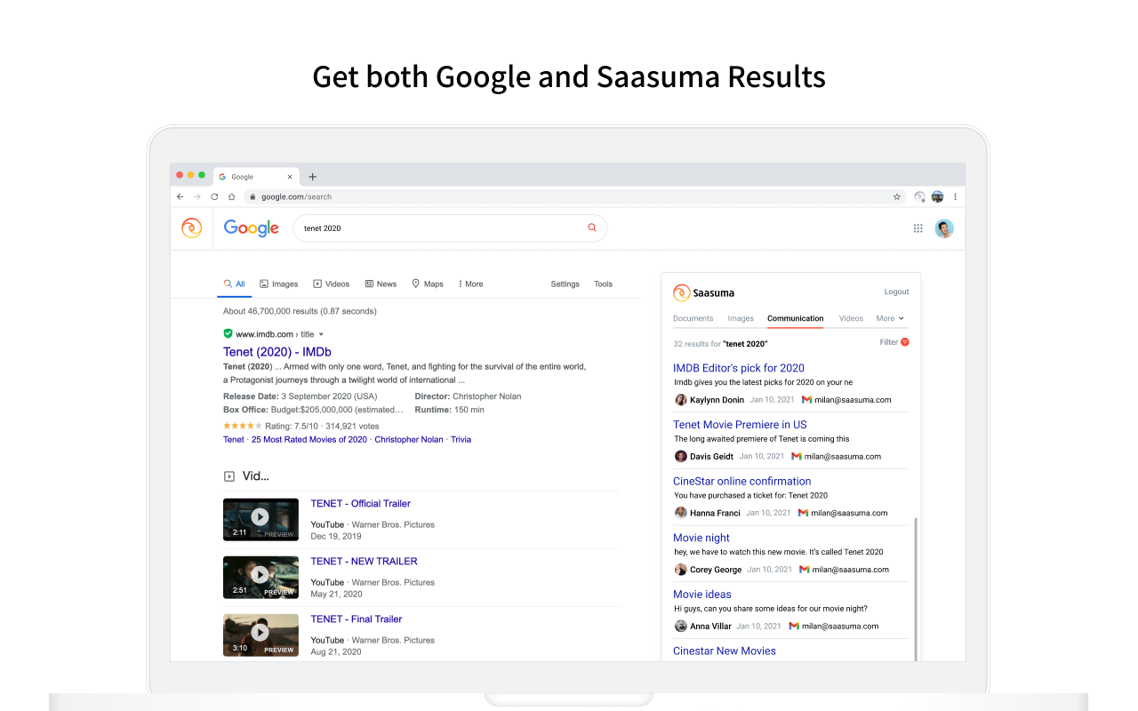Reload the current page

tap(214, 196)
